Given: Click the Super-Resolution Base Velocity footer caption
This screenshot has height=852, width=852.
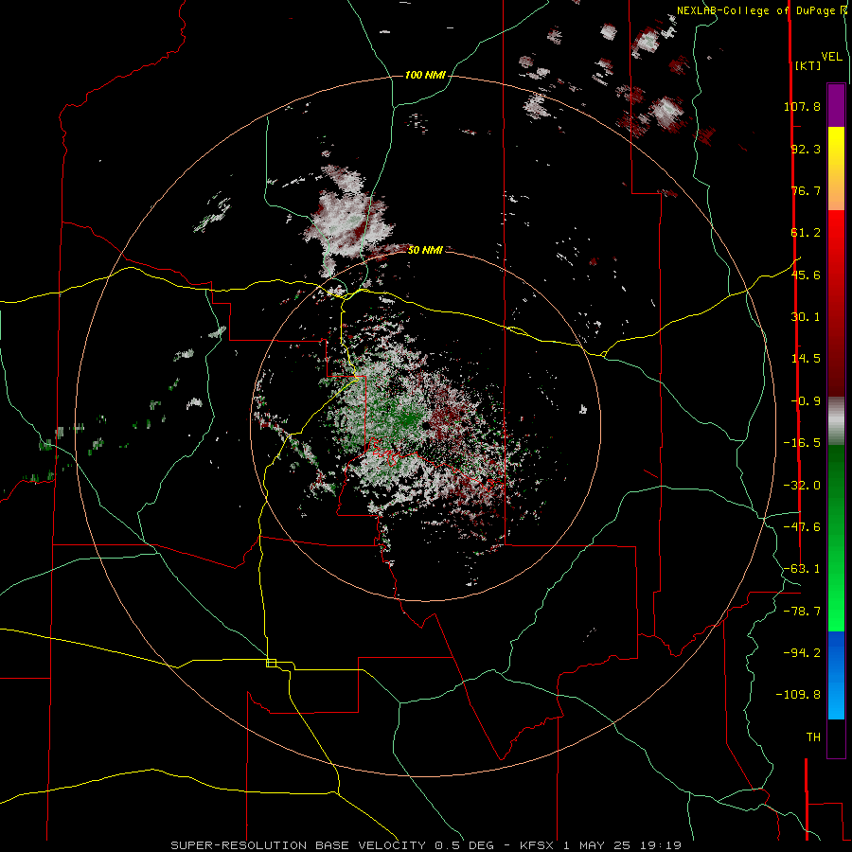Looking at the screenshot, I should click(426, 845).
